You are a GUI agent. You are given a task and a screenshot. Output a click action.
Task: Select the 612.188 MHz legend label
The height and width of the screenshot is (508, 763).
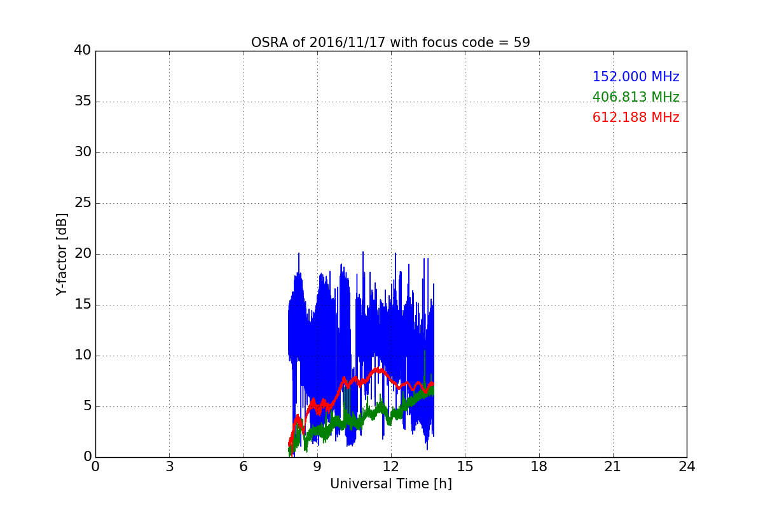636,117
